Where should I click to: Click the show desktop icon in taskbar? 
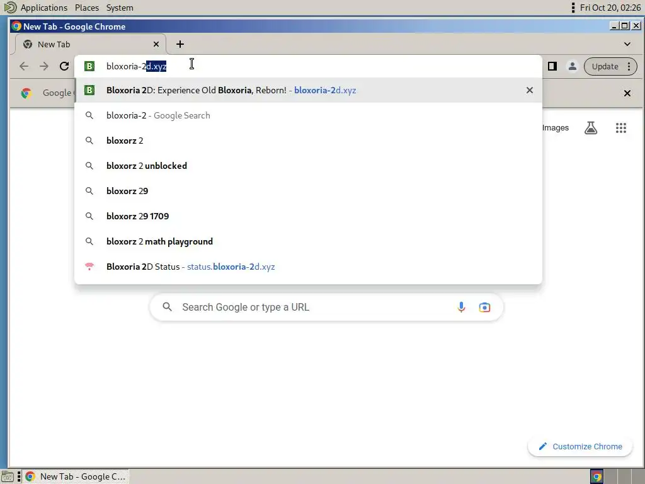(8, 476)
